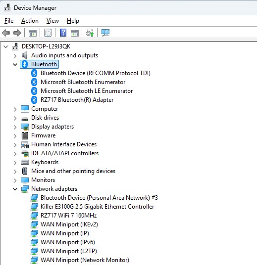The image size is (257, 265).
Task: Select the Bluetooth Device (RFCOMM Protocol TDI) label
Action: (96, 73)
